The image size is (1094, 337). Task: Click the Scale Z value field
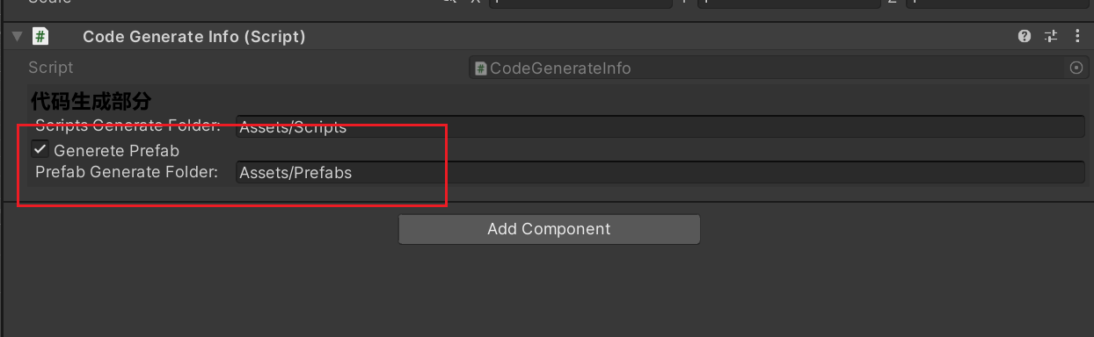[996, 3]
